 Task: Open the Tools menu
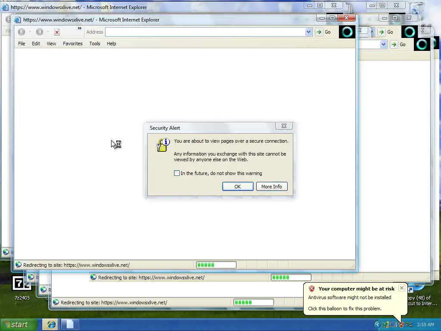click(x=94, y=44)
